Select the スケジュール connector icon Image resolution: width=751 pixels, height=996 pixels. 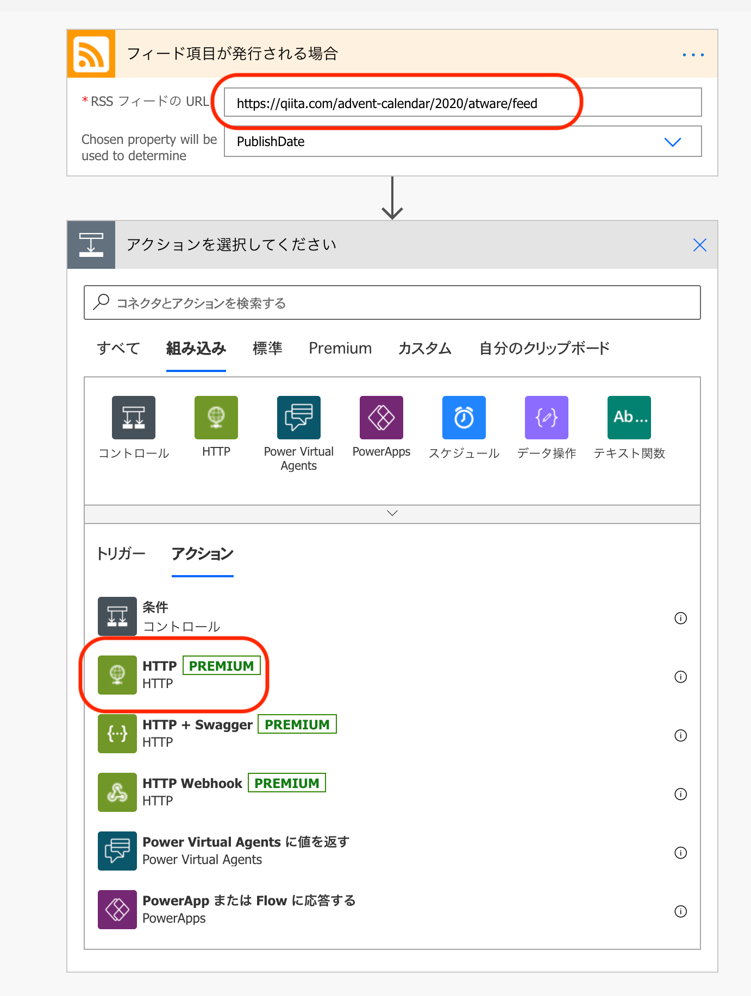click(464, 418)
